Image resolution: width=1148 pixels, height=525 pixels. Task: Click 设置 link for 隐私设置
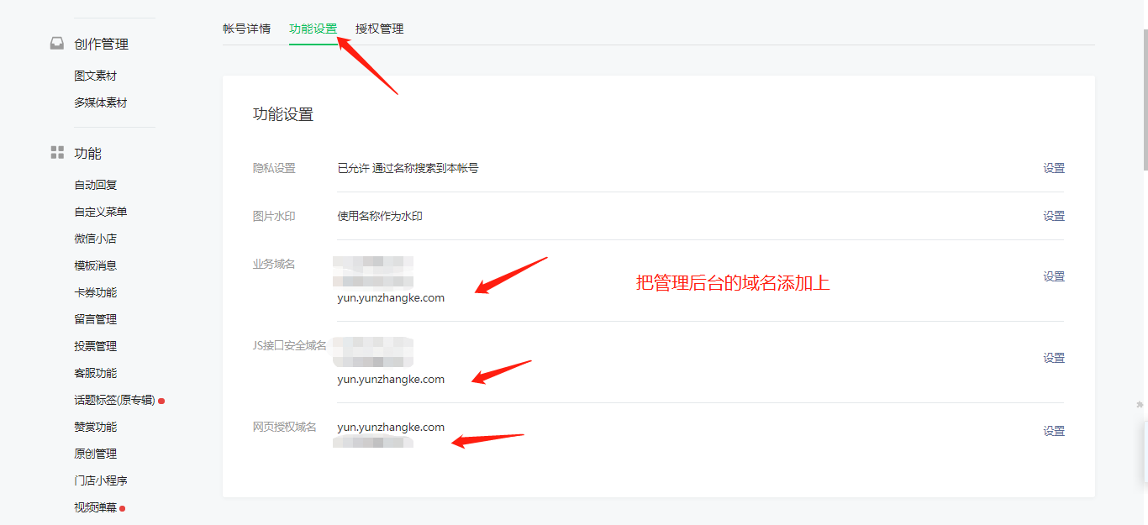1054,168
